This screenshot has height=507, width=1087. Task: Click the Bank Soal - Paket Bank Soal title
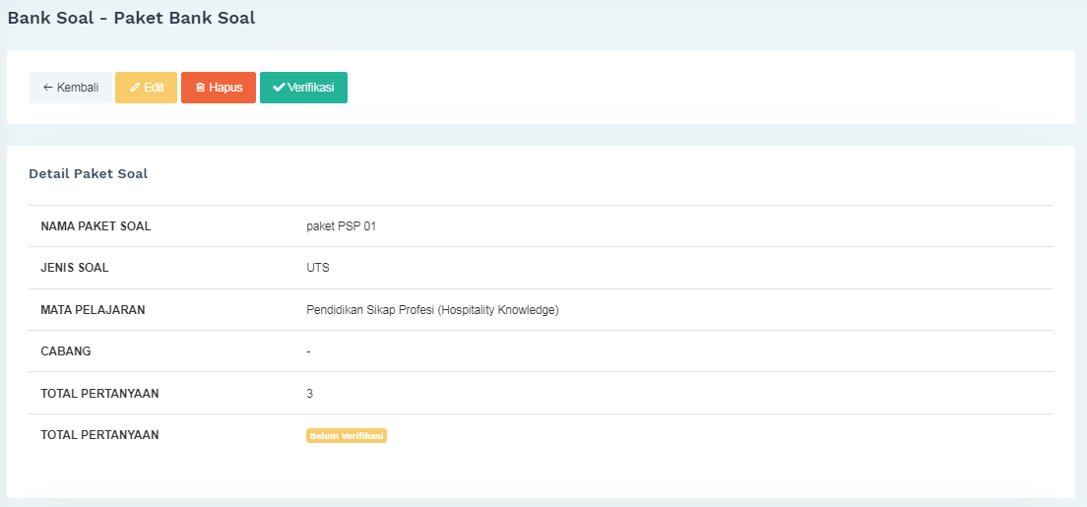click(131, 18)
